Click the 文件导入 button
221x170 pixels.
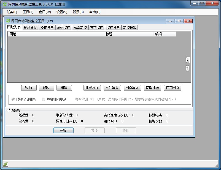click(112, 88)
